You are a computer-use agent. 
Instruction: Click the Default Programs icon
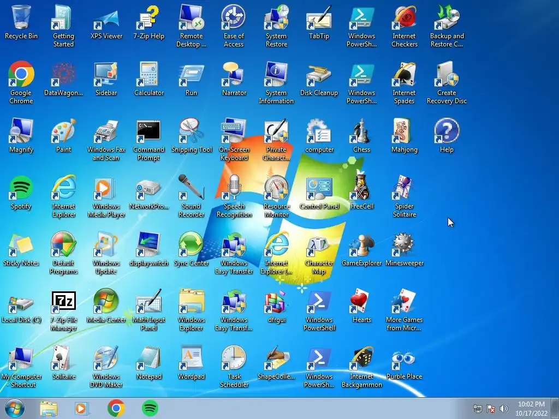[x=63, y=253]
